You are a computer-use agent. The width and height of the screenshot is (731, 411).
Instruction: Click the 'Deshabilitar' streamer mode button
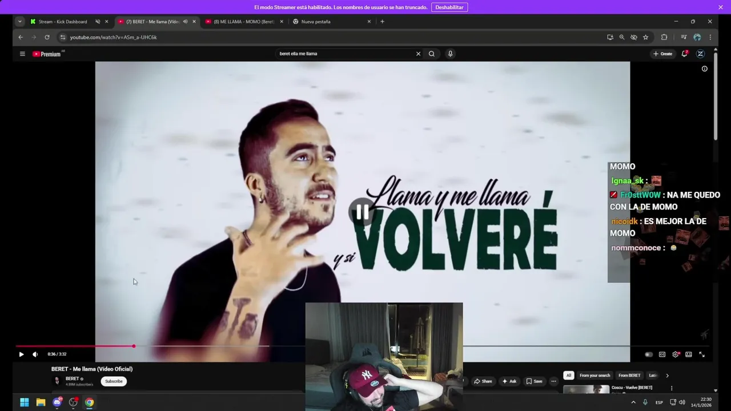[449, 7]
